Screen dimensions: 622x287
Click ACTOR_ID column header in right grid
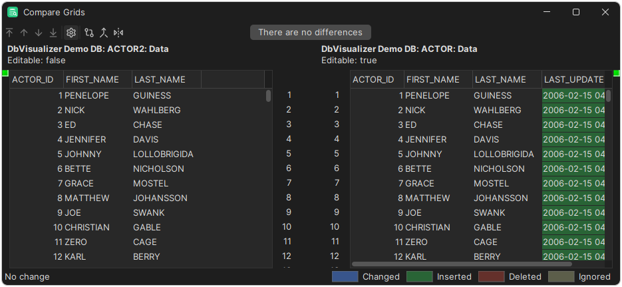377,79
